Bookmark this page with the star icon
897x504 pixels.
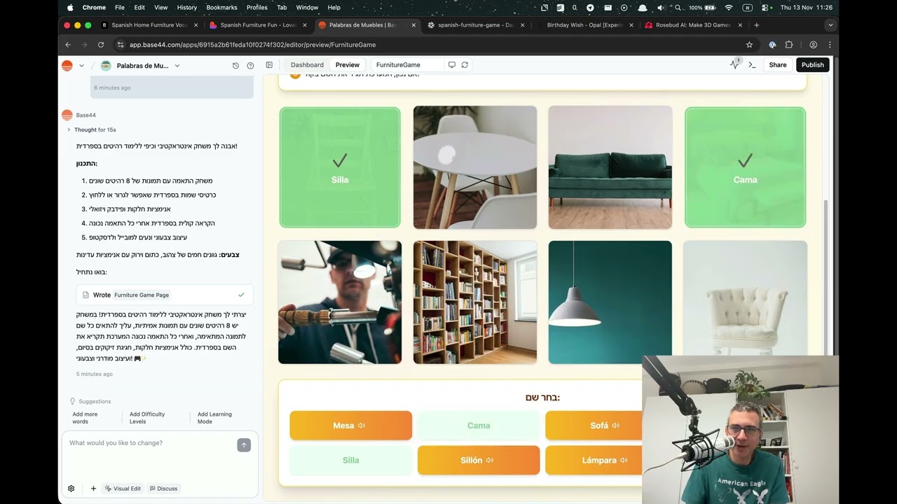(749, 45)
